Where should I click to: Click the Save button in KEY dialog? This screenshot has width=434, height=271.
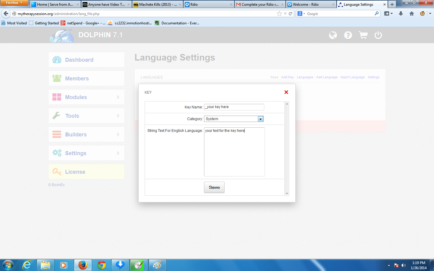click(x=214, y=187)
